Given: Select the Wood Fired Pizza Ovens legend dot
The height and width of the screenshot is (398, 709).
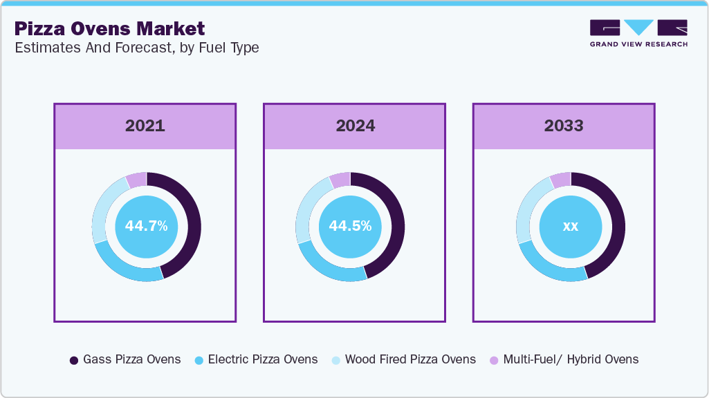Looking at the screenshot, I should (x=335, y=360).
